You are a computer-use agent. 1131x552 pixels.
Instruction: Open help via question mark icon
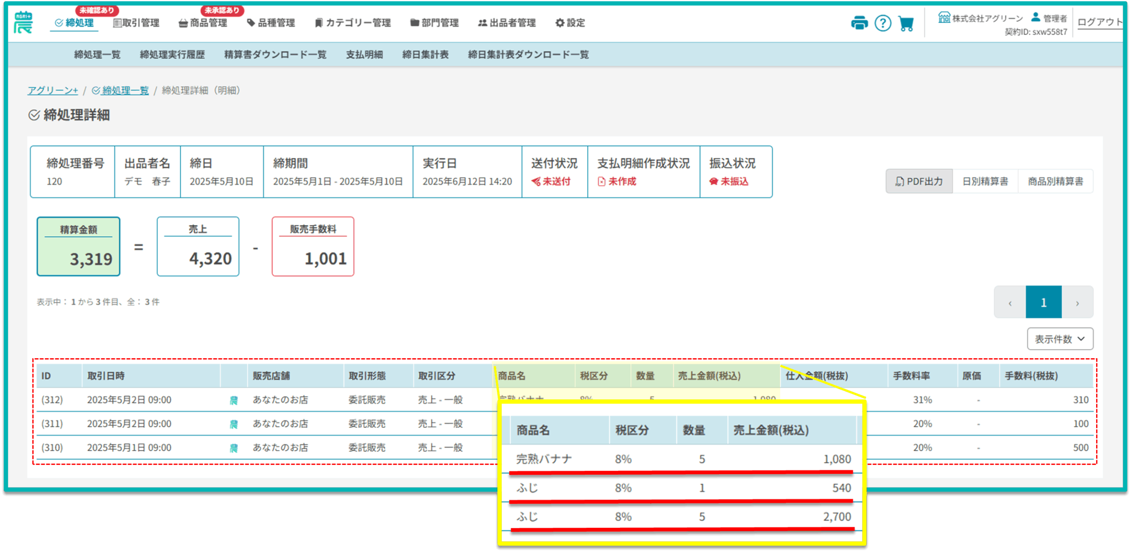coord(882,23)
